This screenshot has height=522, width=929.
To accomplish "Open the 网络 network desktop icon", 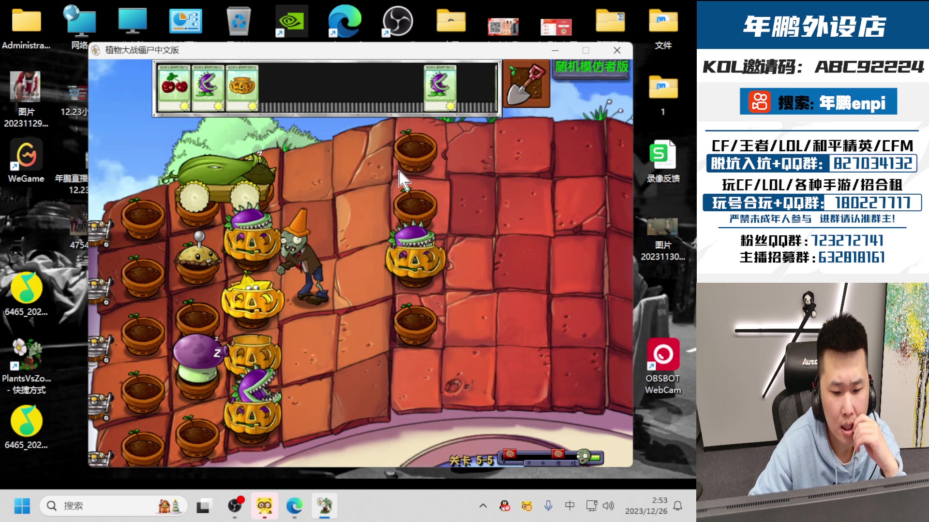I will tap(79, 28).
